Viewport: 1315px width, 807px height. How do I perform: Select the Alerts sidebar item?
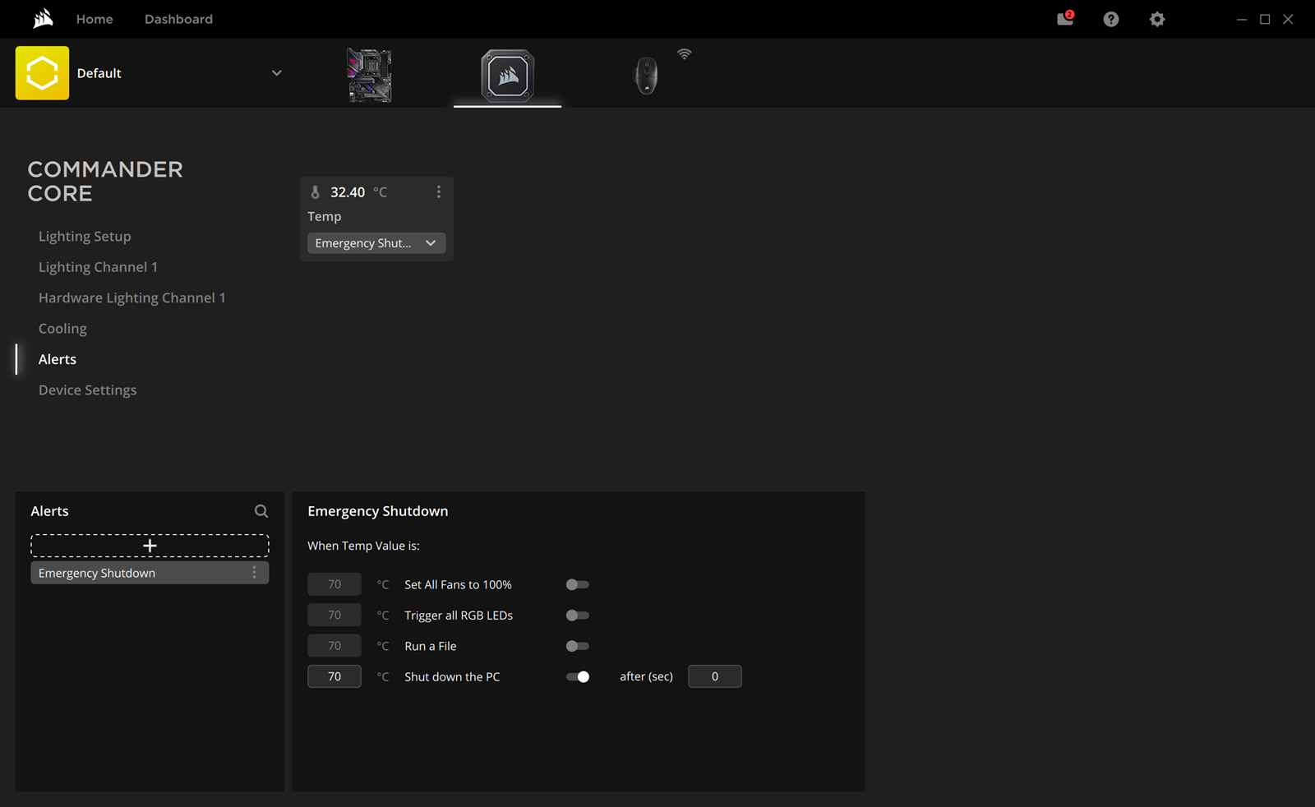pos(58,359)
